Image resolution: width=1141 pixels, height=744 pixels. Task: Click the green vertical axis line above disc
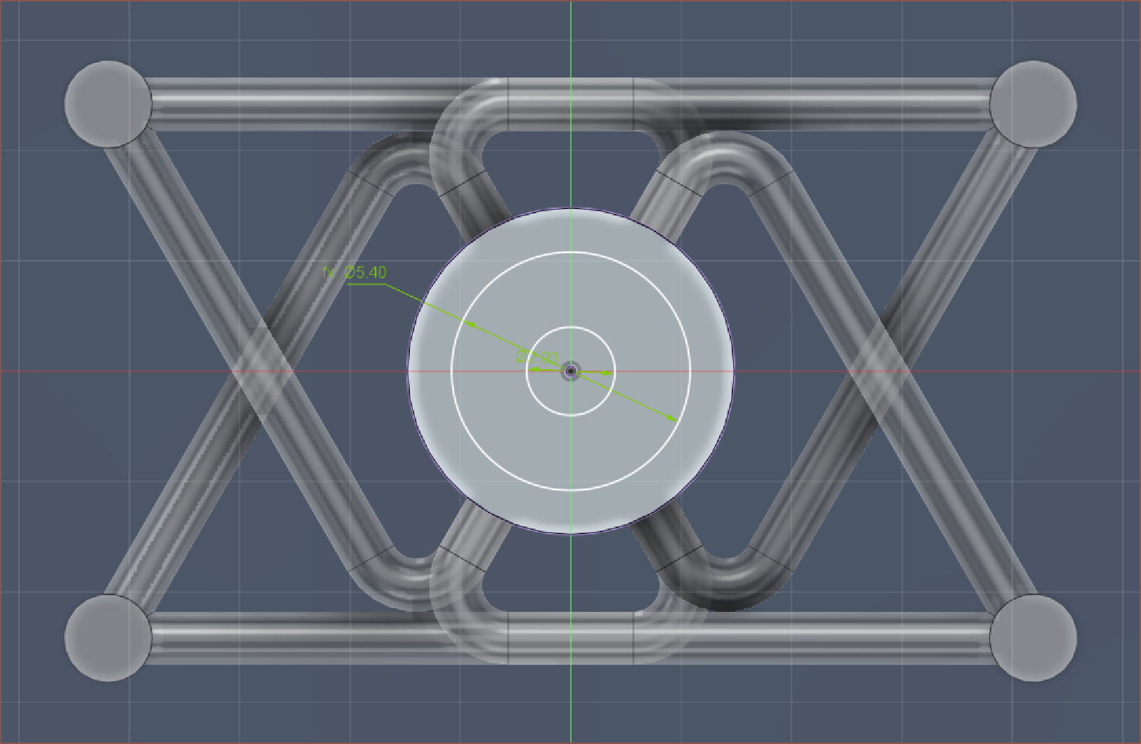pos(571,42)
